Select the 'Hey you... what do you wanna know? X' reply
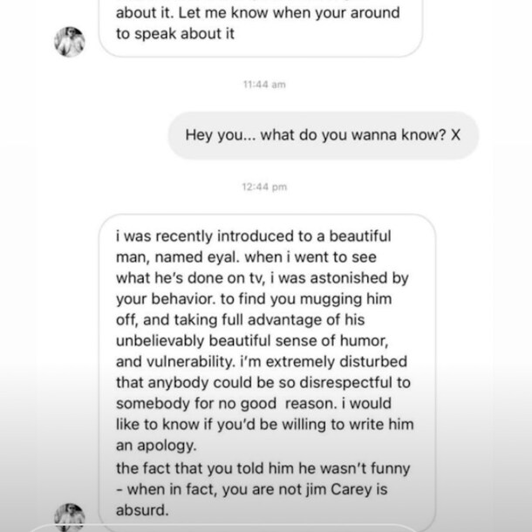 (x=323, y=135)
